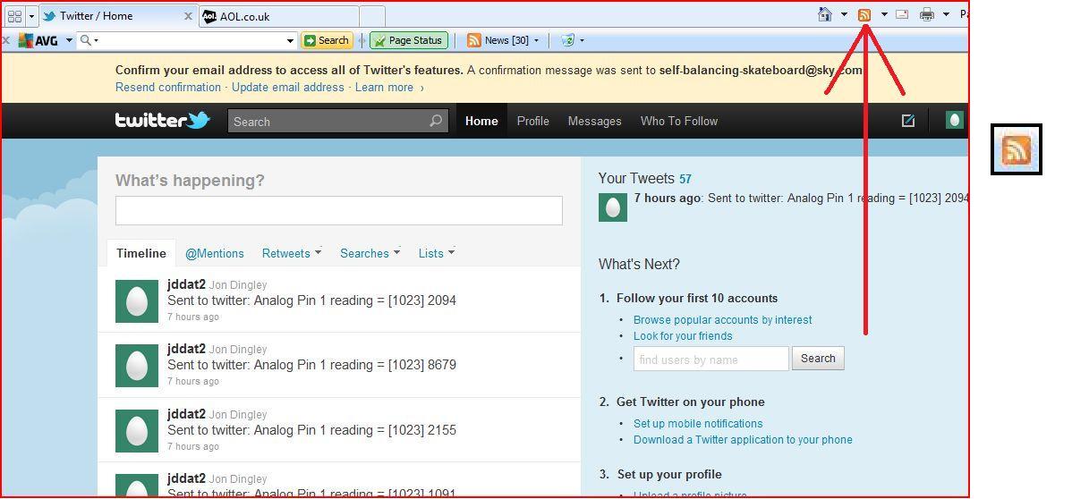Expand the Home button dropdown arrow
Image resolution: width=1089 pixels, height=499 pixels.
[x=844, y=14]
